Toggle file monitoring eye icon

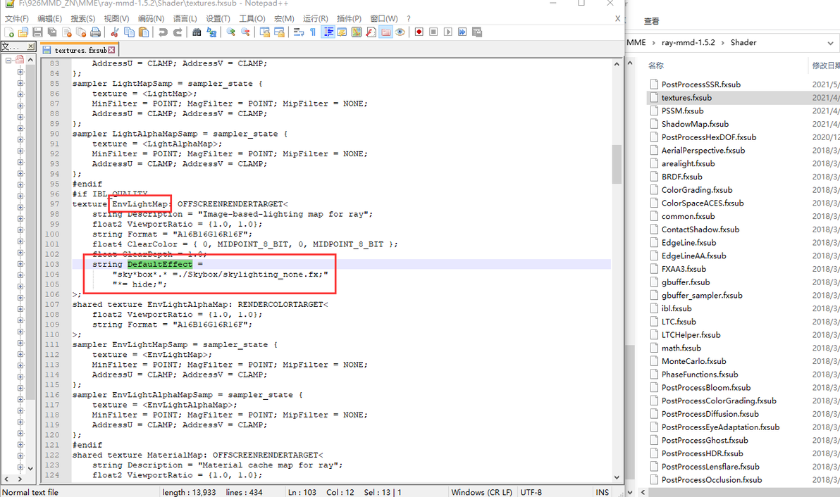pos(400,32)
